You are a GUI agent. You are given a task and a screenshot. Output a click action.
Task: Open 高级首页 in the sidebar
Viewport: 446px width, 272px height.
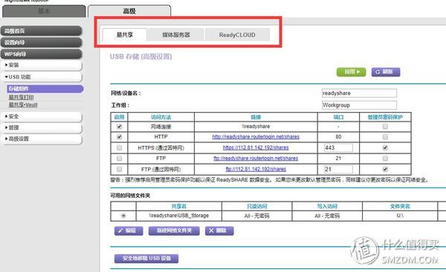click(x=42, y=31)
